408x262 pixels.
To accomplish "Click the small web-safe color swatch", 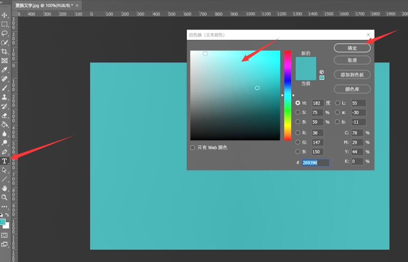I will 322,78.
